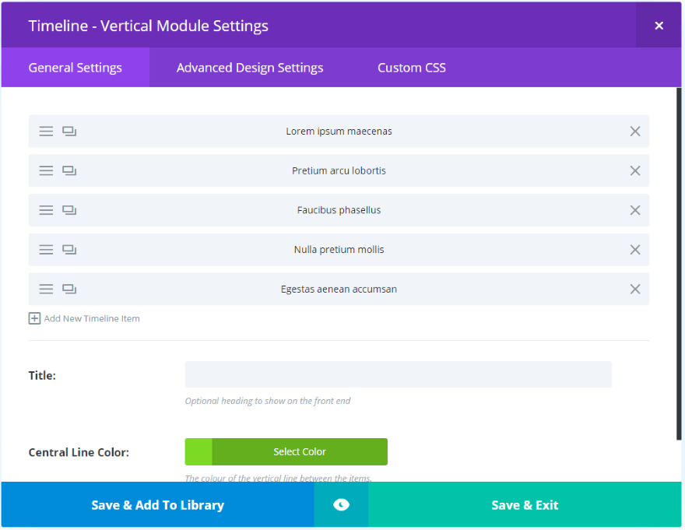Image resolution: width=685 pixels, height=530 pixels.
Task: Click the plus icon to add timeline item
Action: coord(34,318)
